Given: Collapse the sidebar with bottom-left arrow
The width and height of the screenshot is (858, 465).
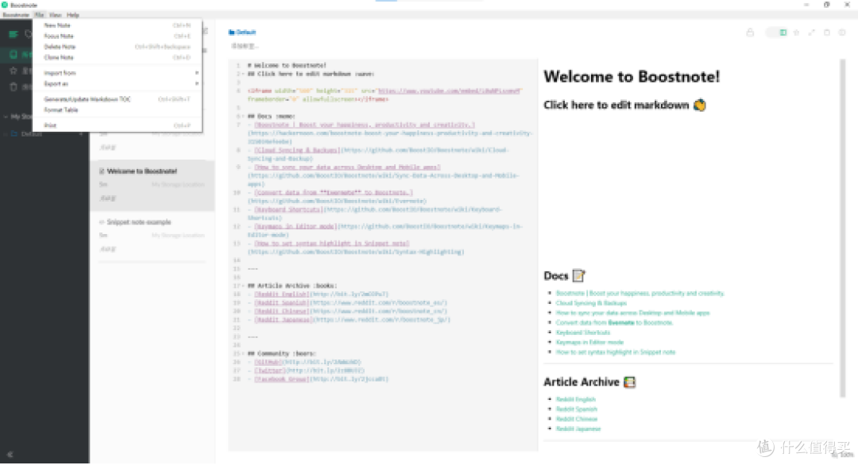Looking at the screenshot, I should coord(10,455).
